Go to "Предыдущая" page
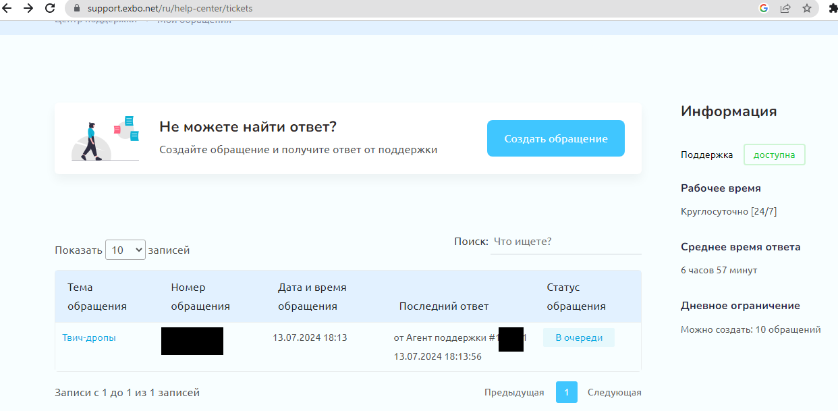Screen dimensions: 838x411 coord(514,393)
